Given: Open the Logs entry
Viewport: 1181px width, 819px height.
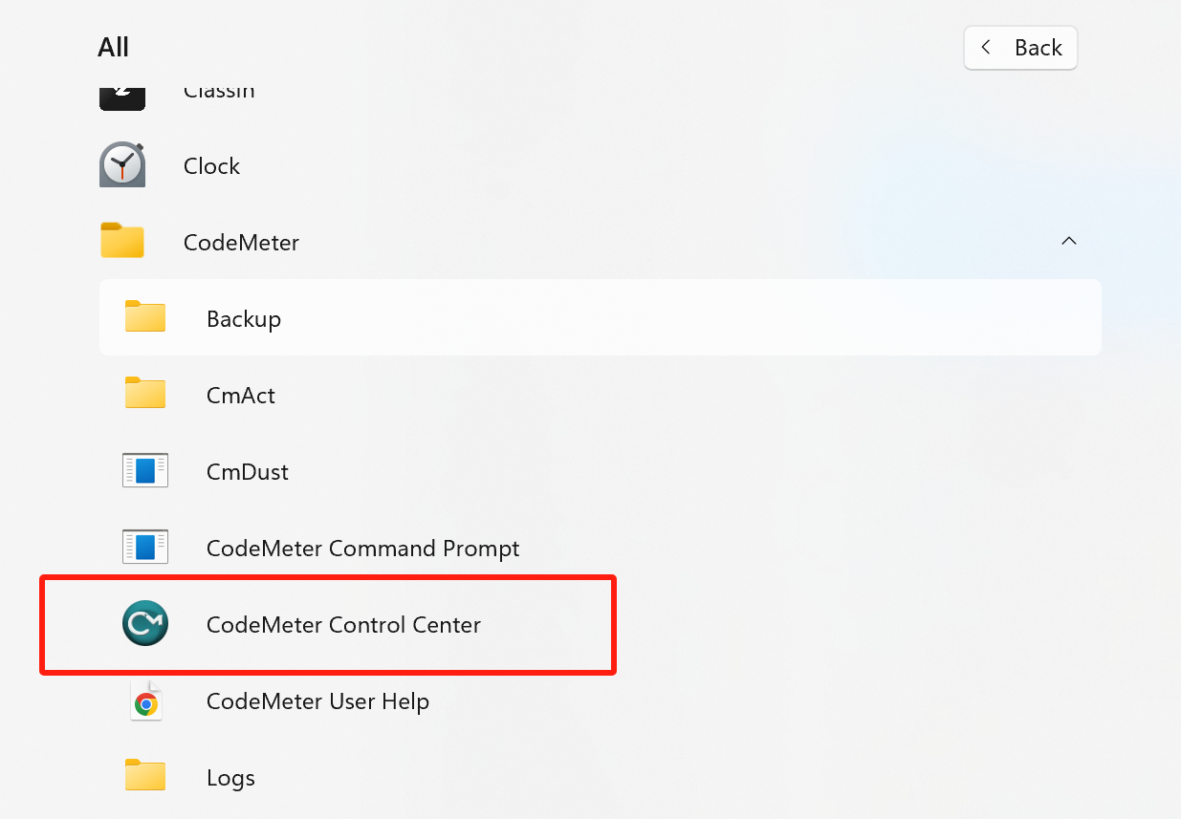Looking at the screenshot, I should [x=230, y=777].
